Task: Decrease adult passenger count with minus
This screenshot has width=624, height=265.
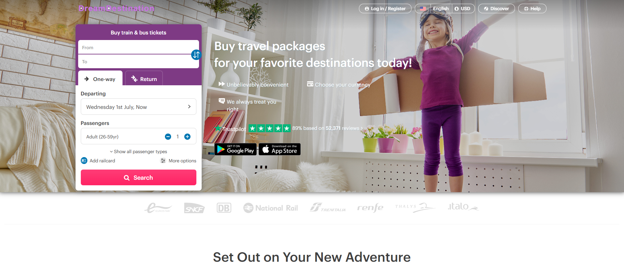Action: (168, 137)
